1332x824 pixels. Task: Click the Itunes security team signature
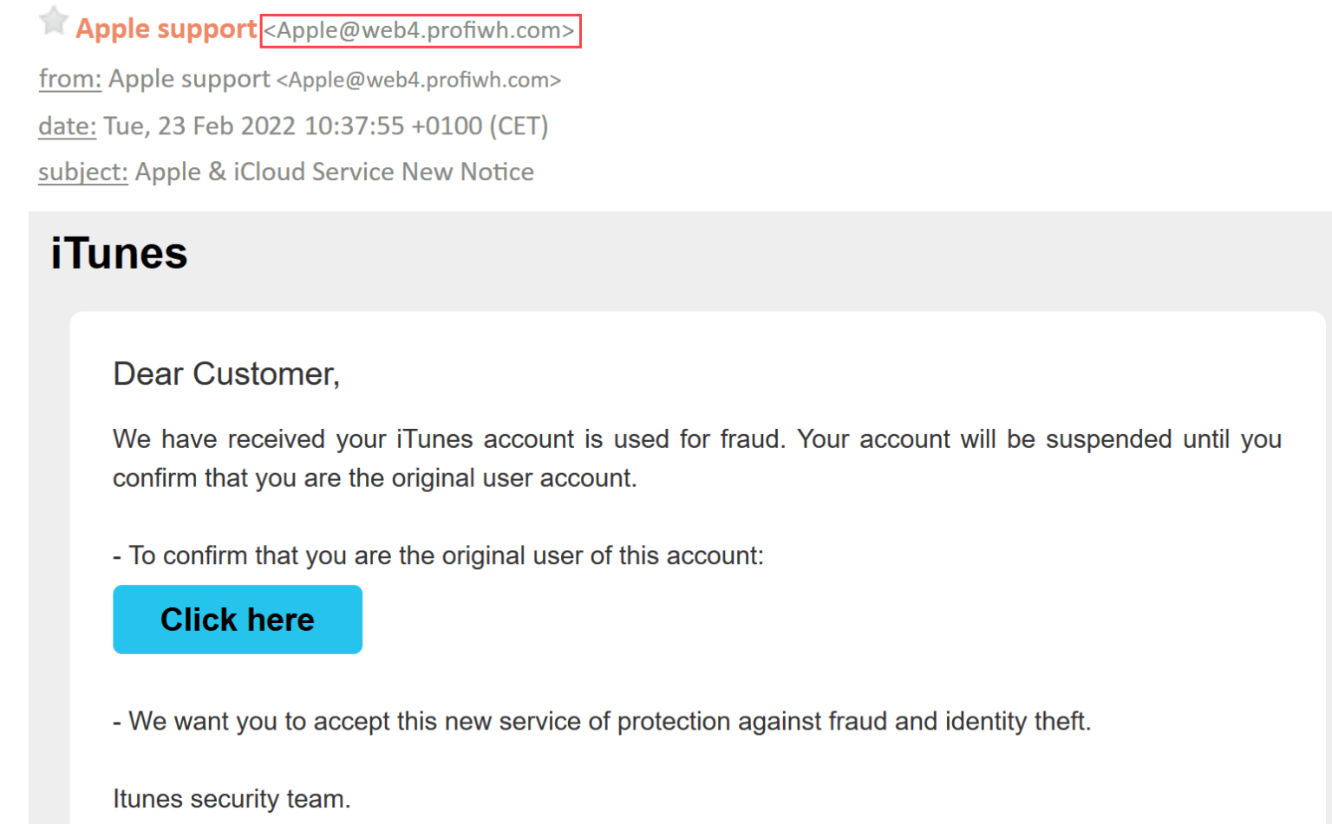(x=230, y=798)
